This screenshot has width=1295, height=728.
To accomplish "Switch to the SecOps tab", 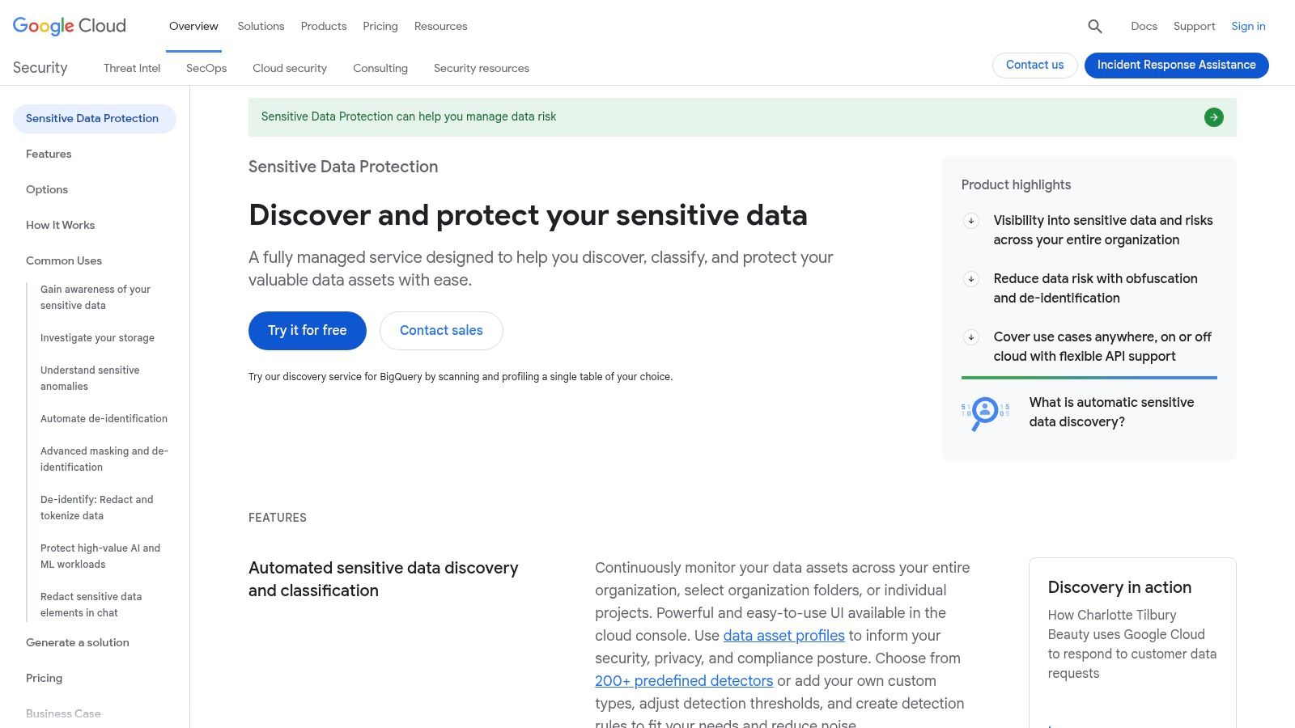I will 206,68.
